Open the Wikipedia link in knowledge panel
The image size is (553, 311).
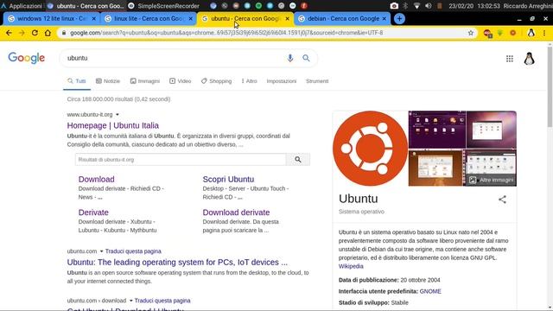click(351, 266)
